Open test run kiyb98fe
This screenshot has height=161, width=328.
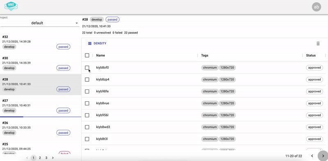(x=102, y=92)
